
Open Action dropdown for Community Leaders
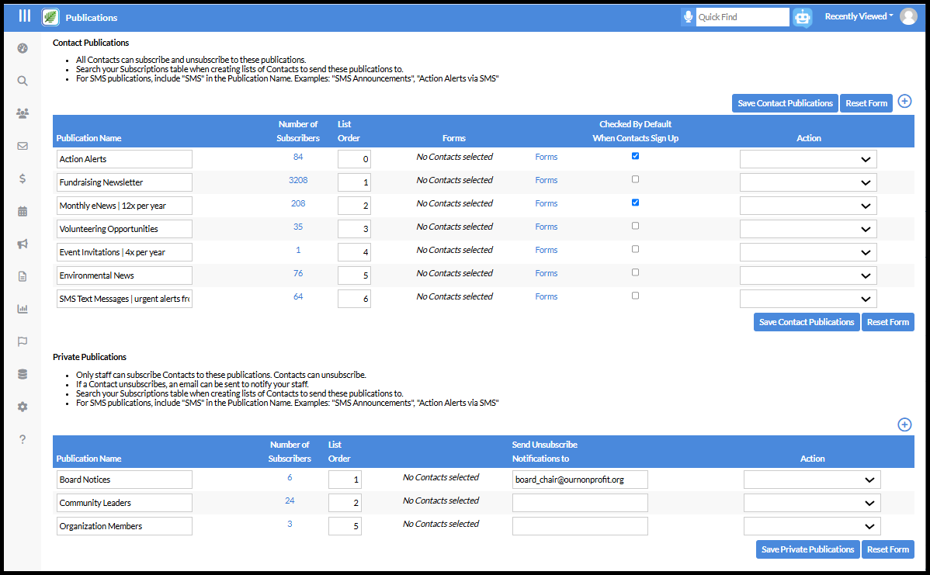coord(812,503)
